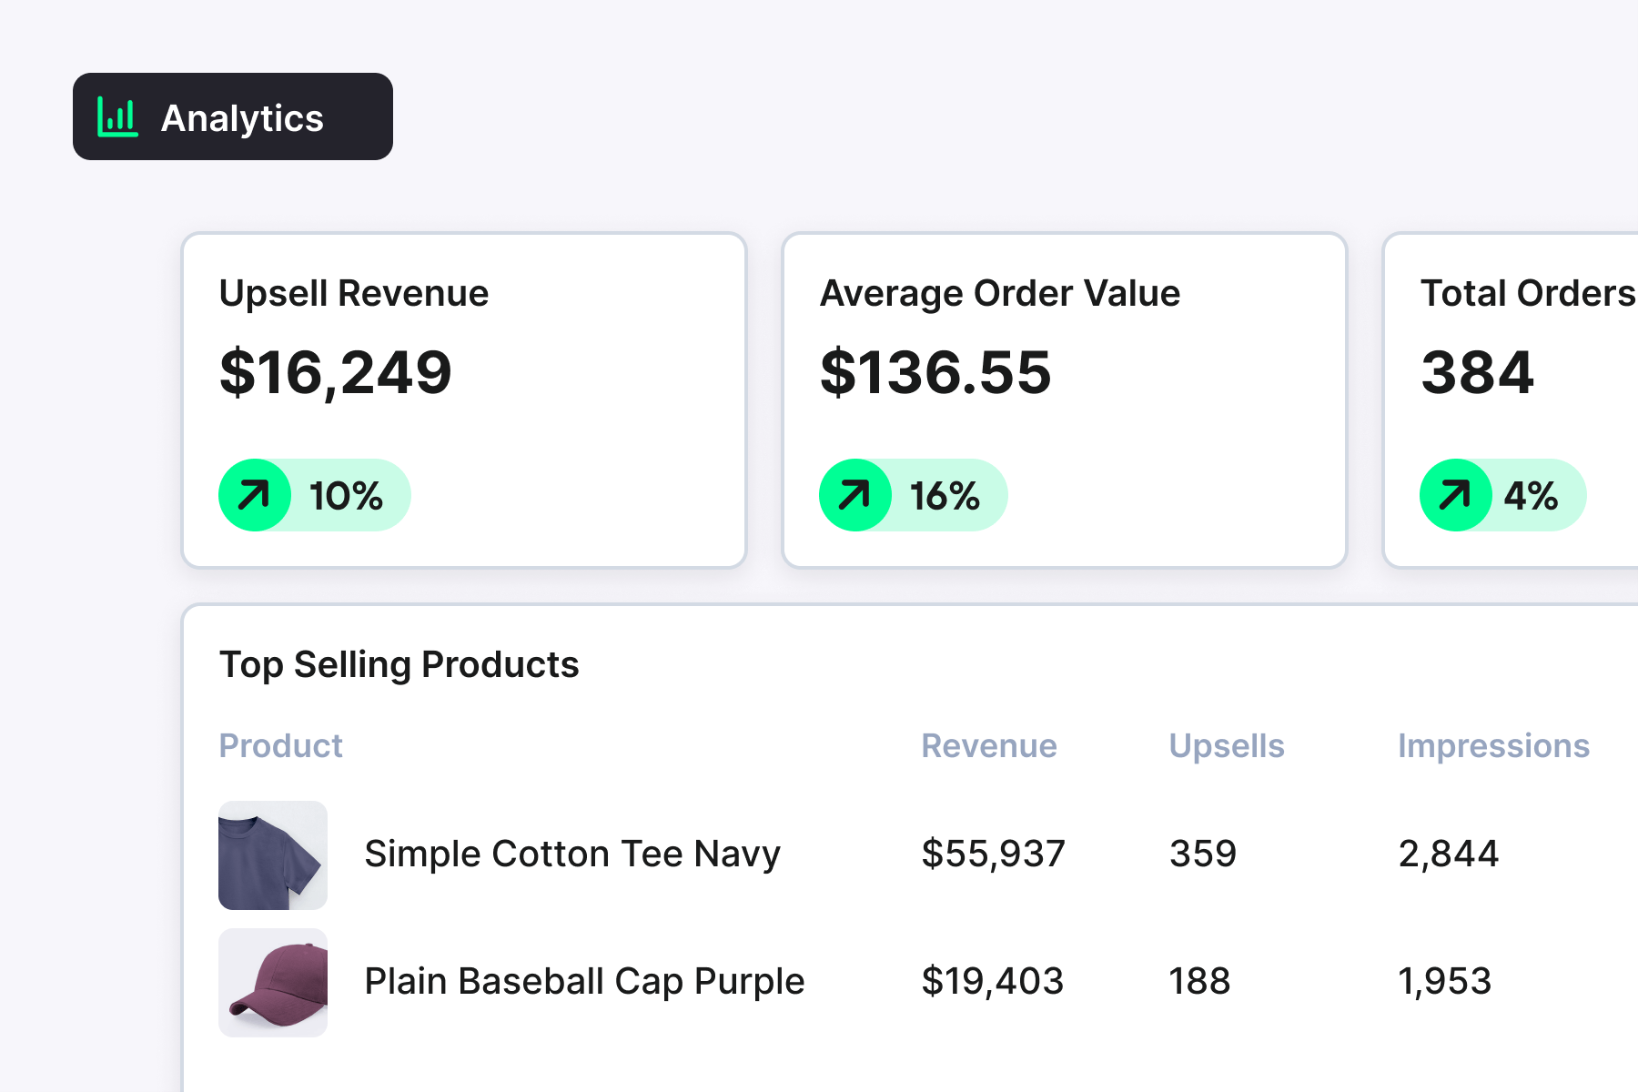
Task: Select the green arrow icon on Upsell Revenue card
Action: pos(255,495)
